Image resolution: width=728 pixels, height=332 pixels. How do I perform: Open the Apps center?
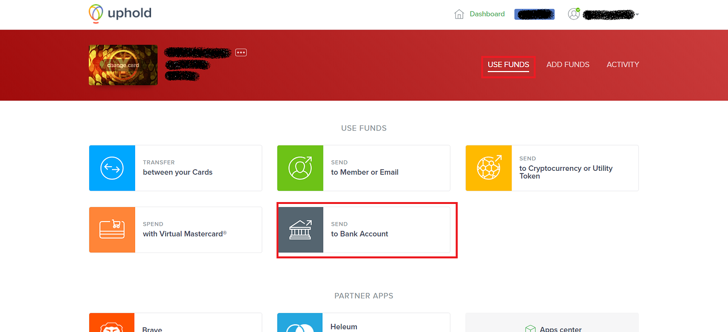[x=552, y=323]
